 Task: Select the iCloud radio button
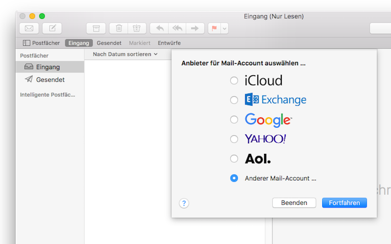pyautogui.click(x=234, y=81)
